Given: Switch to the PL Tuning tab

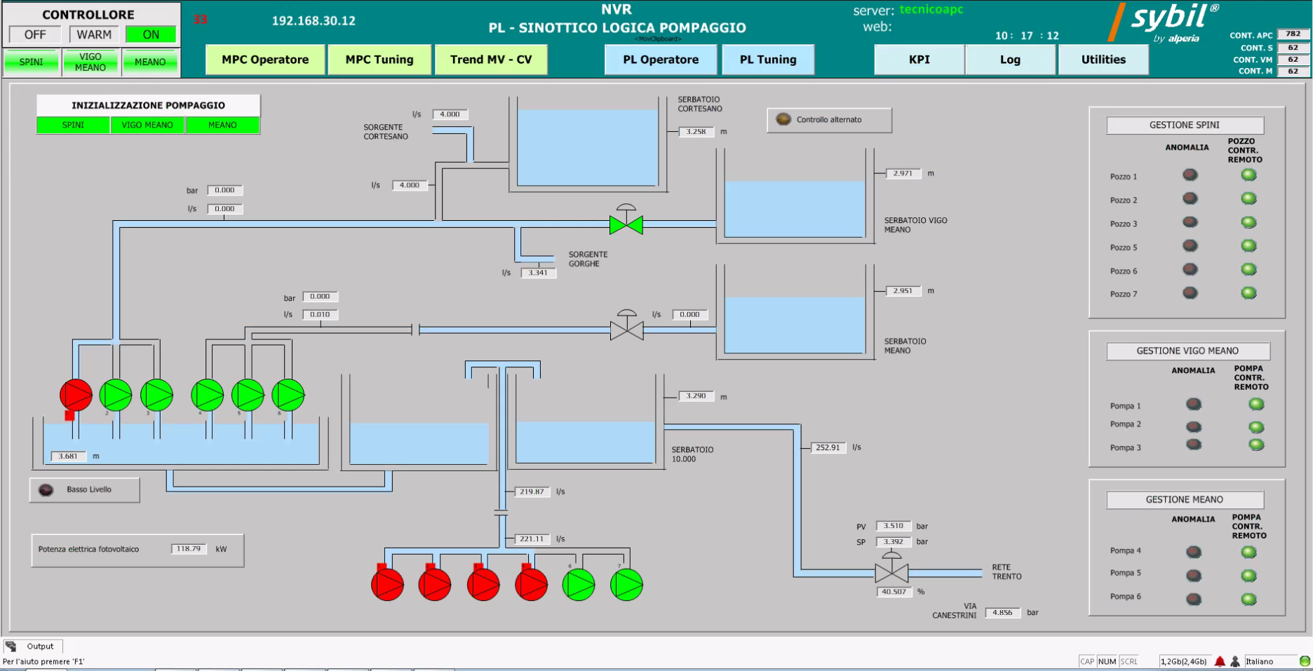Looking at the screenshot, I should (768, 60).
